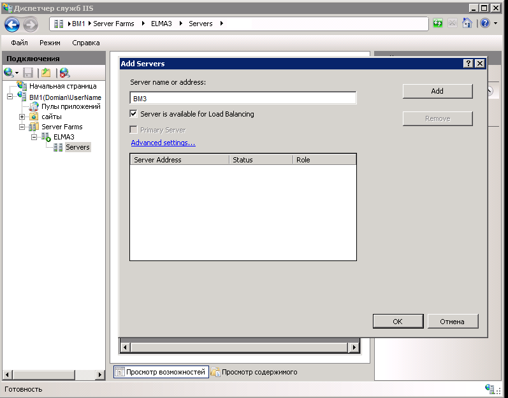Click the Save connections floppy icon
508x398 pixels.
pyautogui.click(x=28, y=73)
